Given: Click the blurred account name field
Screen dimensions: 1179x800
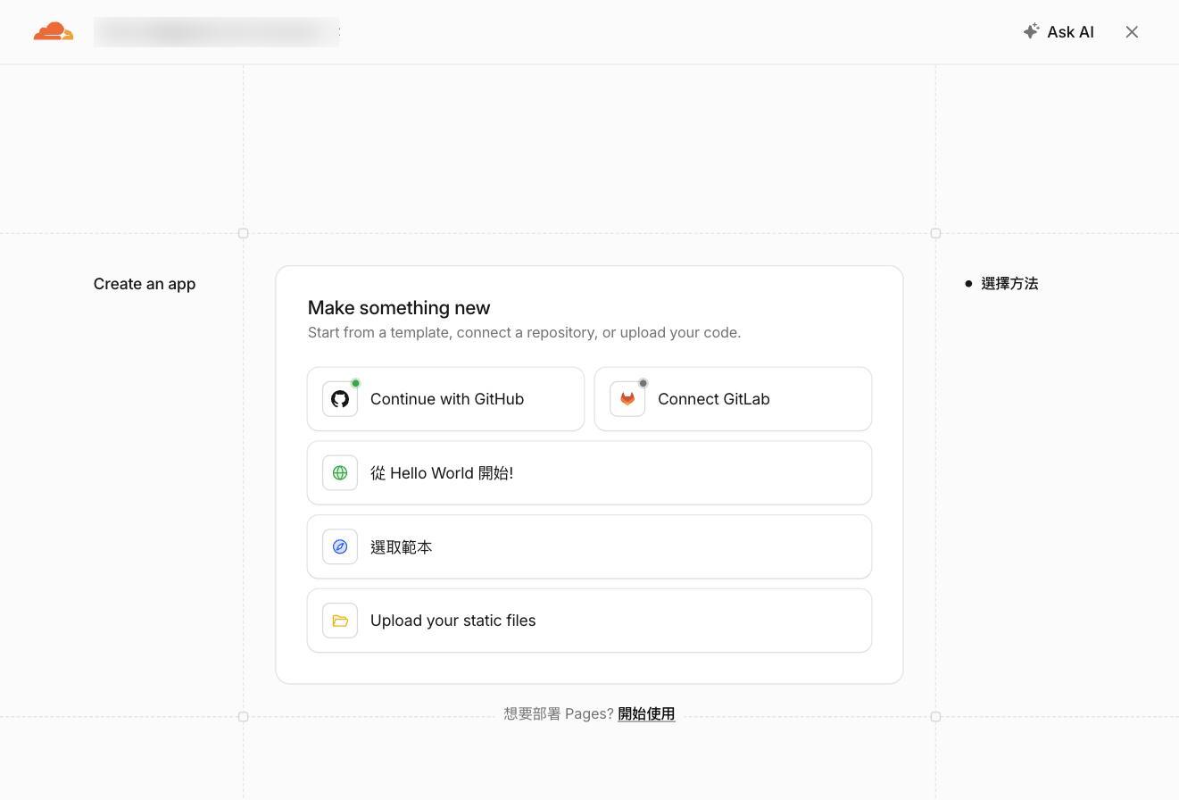Looking at the screenshot, I should (x=217, y=32).
